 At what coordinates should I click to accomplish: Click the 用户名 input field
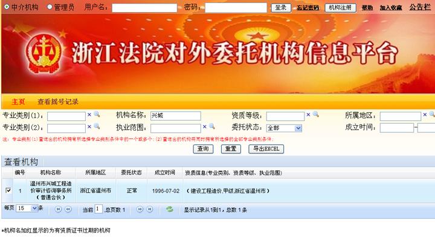click(144, 8)
